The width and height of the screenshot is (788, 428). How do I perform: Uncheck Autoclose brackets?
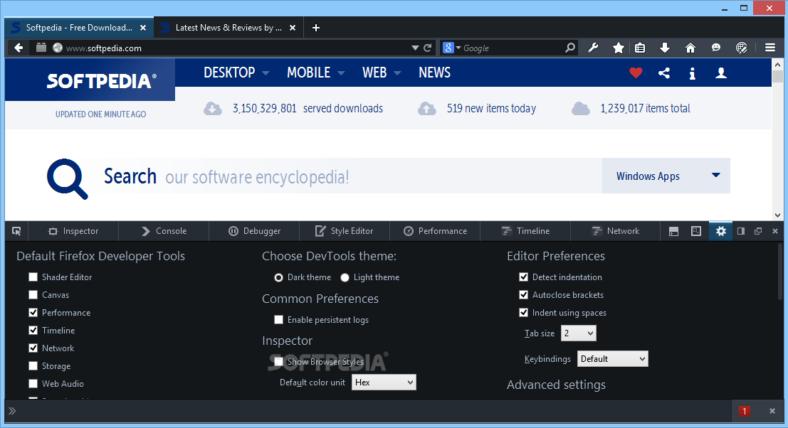(x=524, y=295)
